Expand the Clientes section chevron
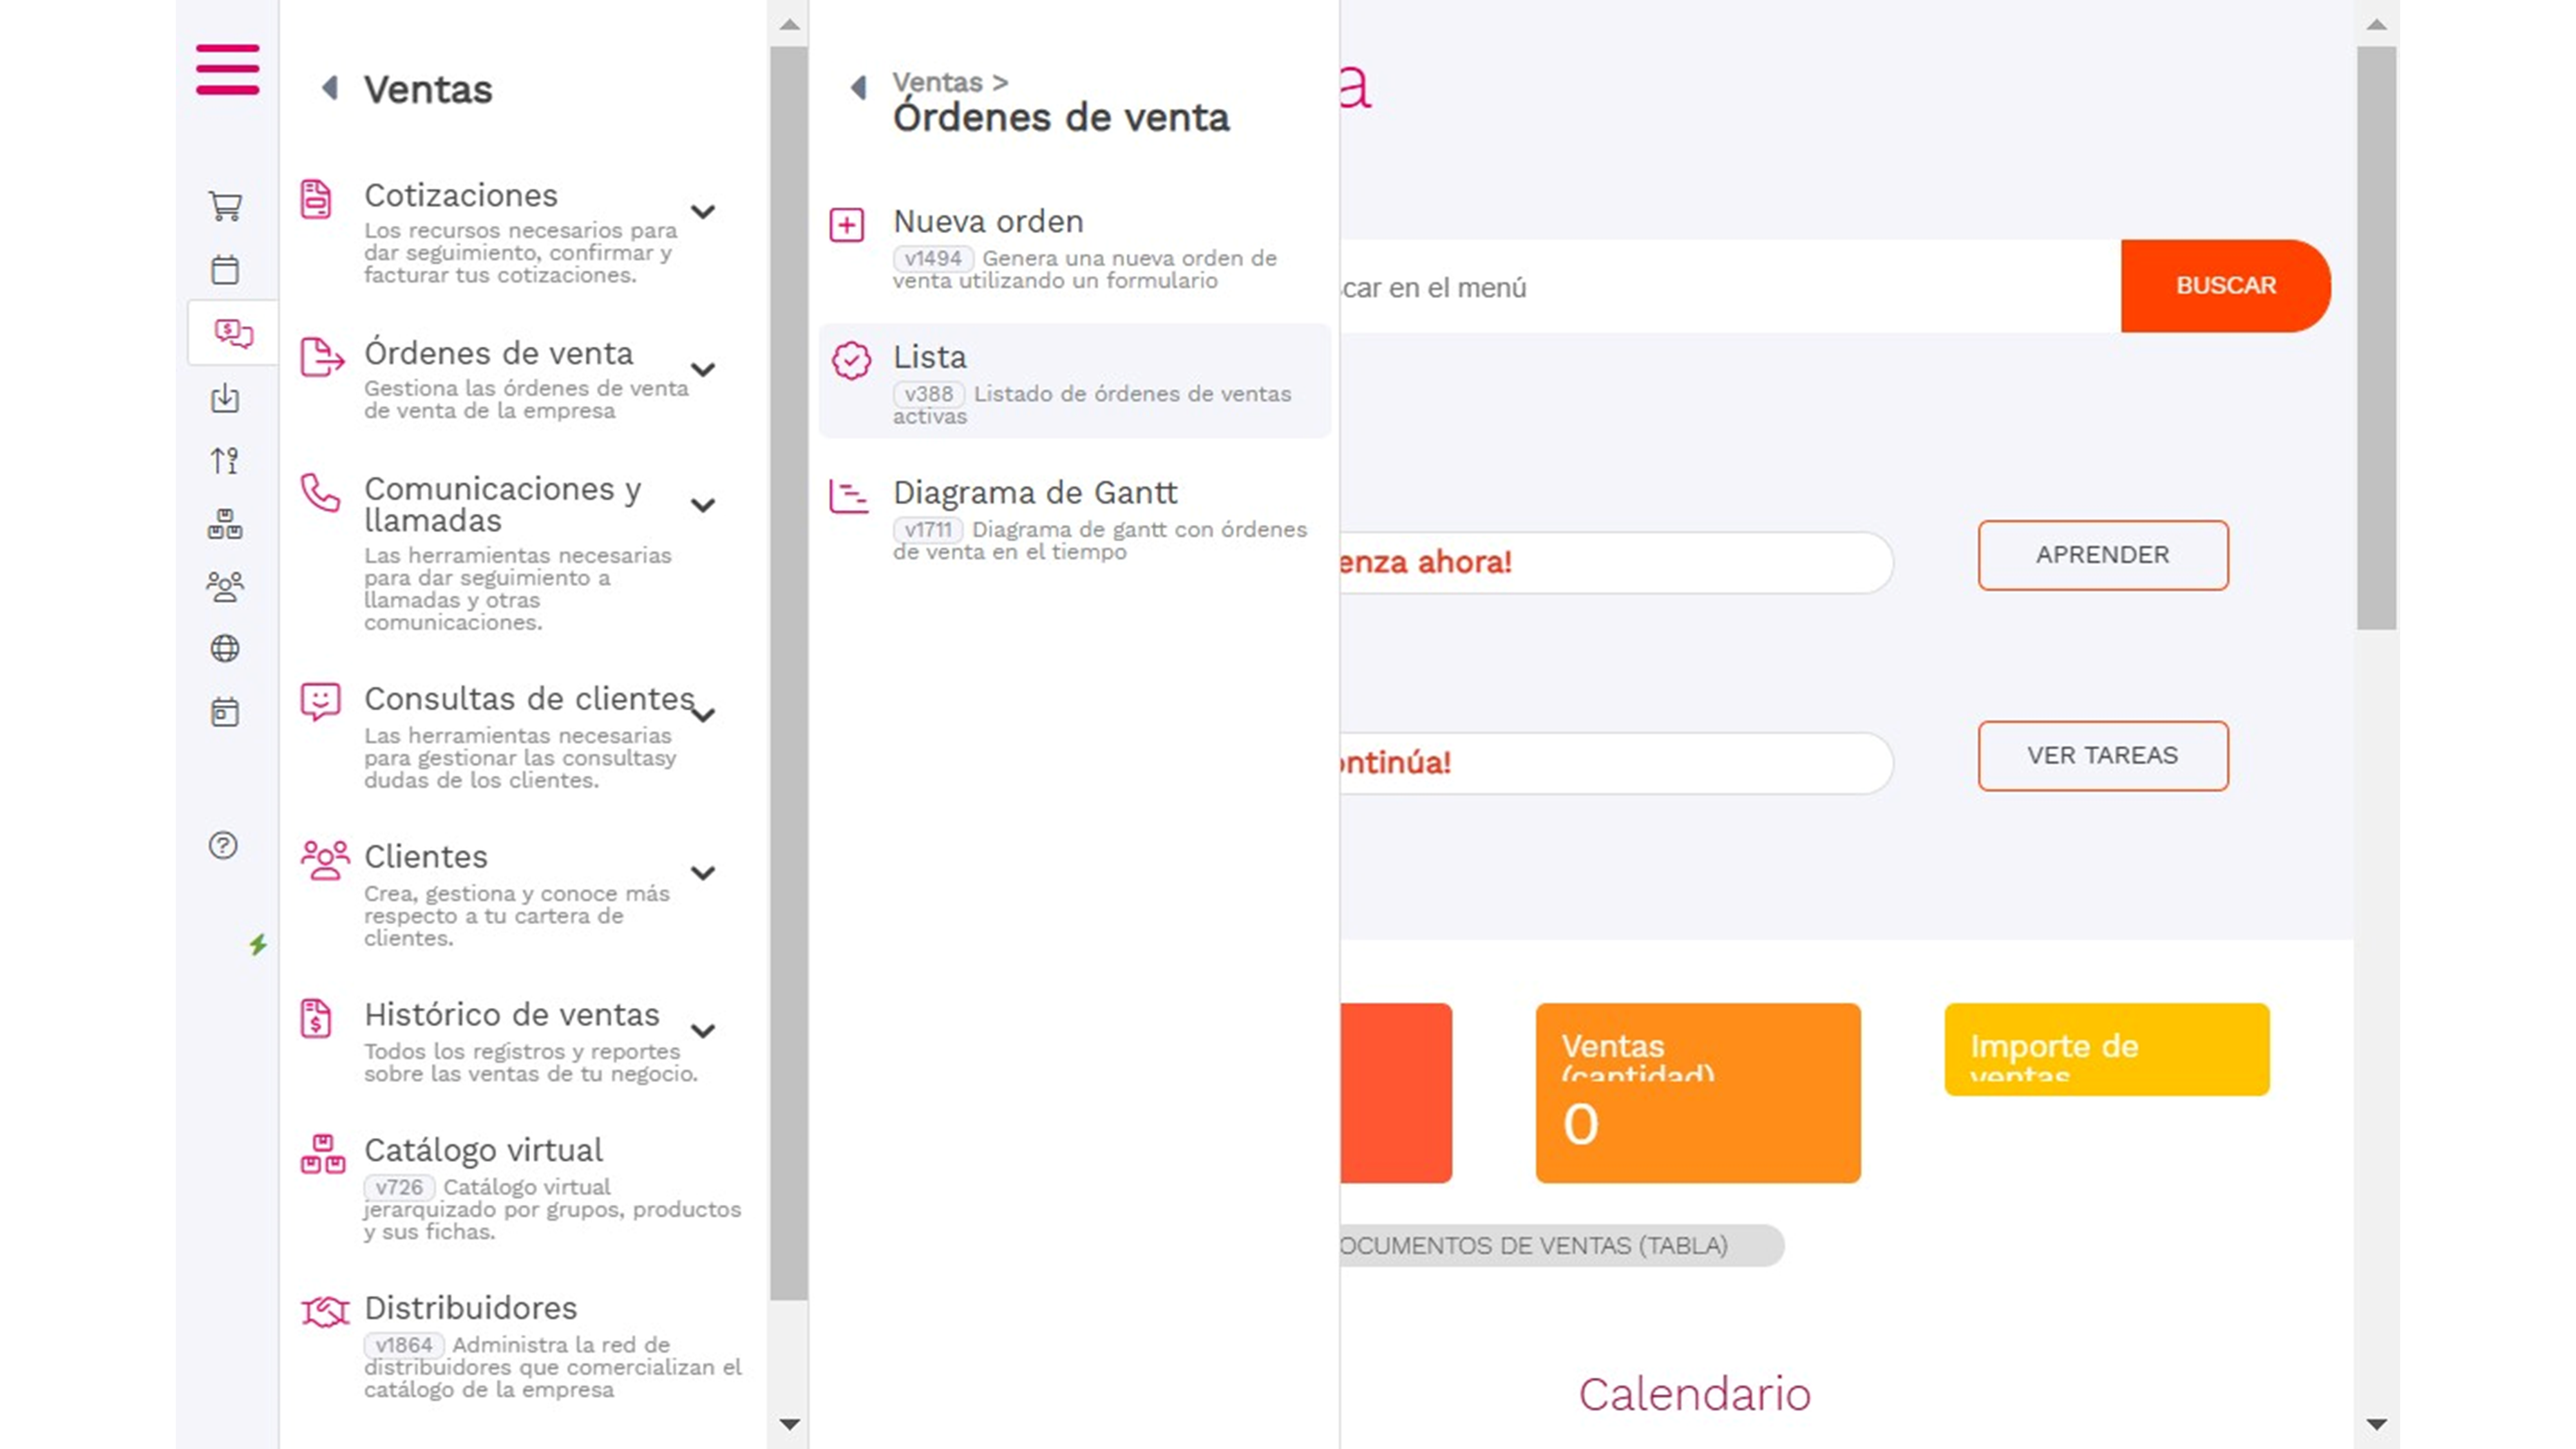Viewport: 2576px width, 1449px height. click(703, 873)
